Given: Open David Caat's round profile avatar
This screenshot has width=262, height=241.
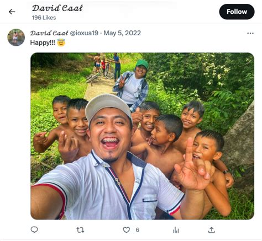Looking at the screenshot, I should [x=16, y=38].
